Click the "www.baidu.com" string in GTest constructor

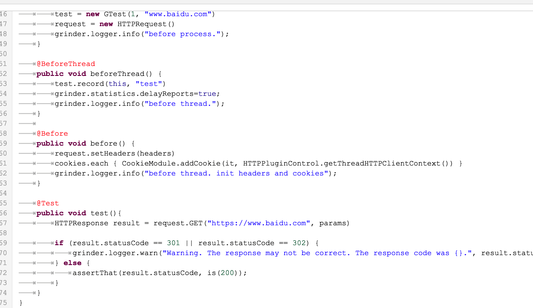[178, 14]
